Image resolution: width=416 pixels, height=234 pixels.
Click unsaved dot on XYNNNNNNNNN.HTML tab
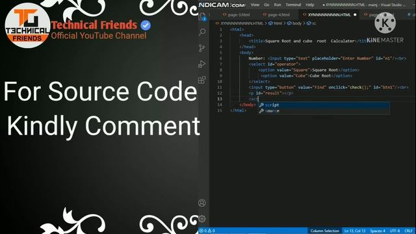[x=355, y=14]
